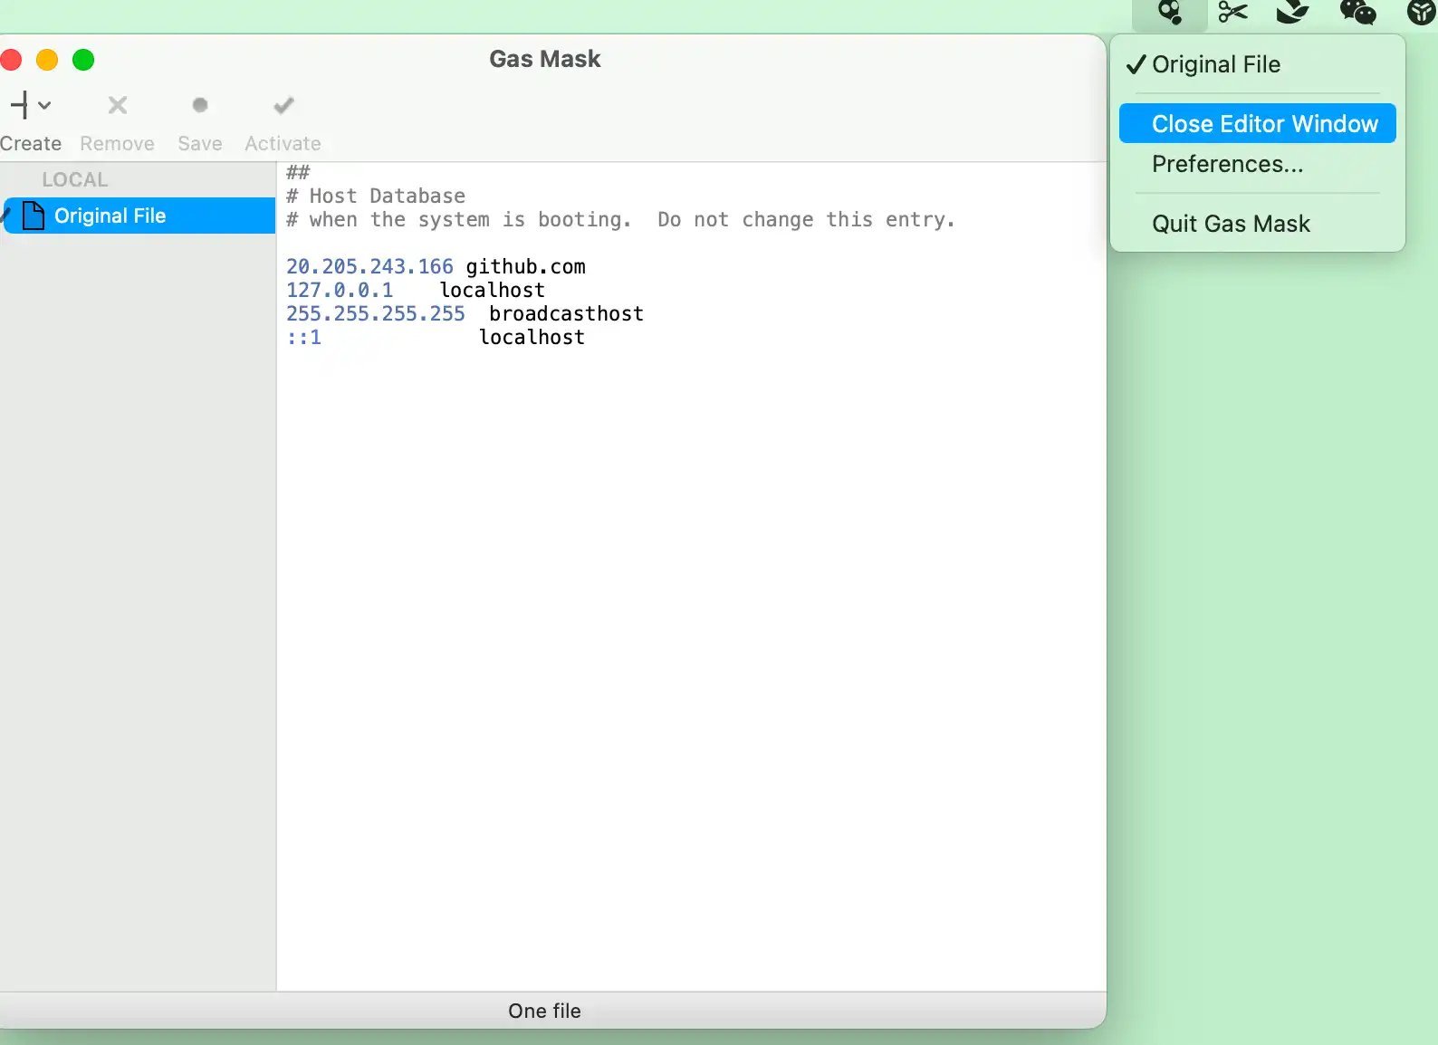Click the 20.205.243.166 IP address

369,266
